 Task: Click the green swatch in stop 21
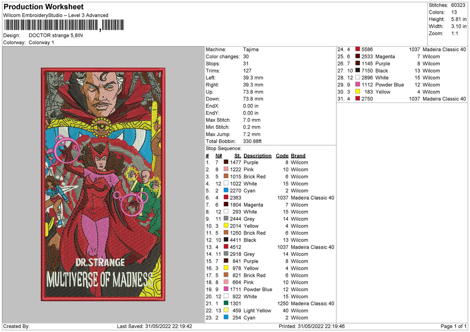226,303
